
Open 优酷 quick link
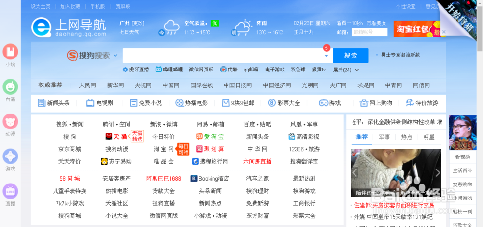click(x=228, y=70)
